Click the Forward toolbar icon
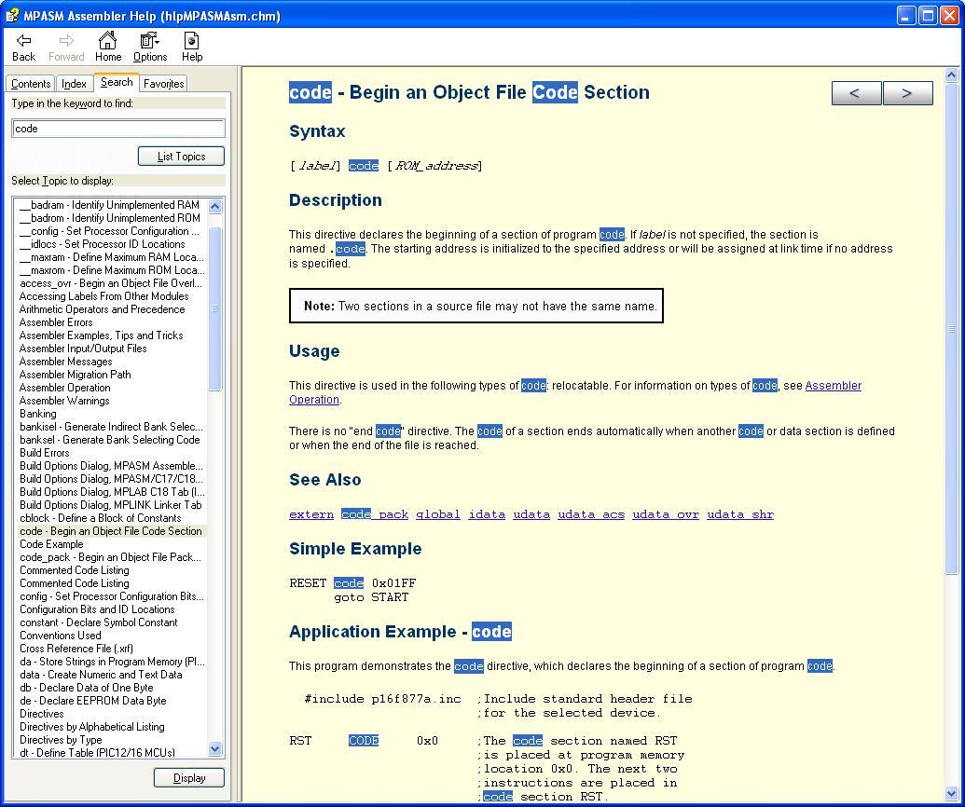 tap(66, 47)
